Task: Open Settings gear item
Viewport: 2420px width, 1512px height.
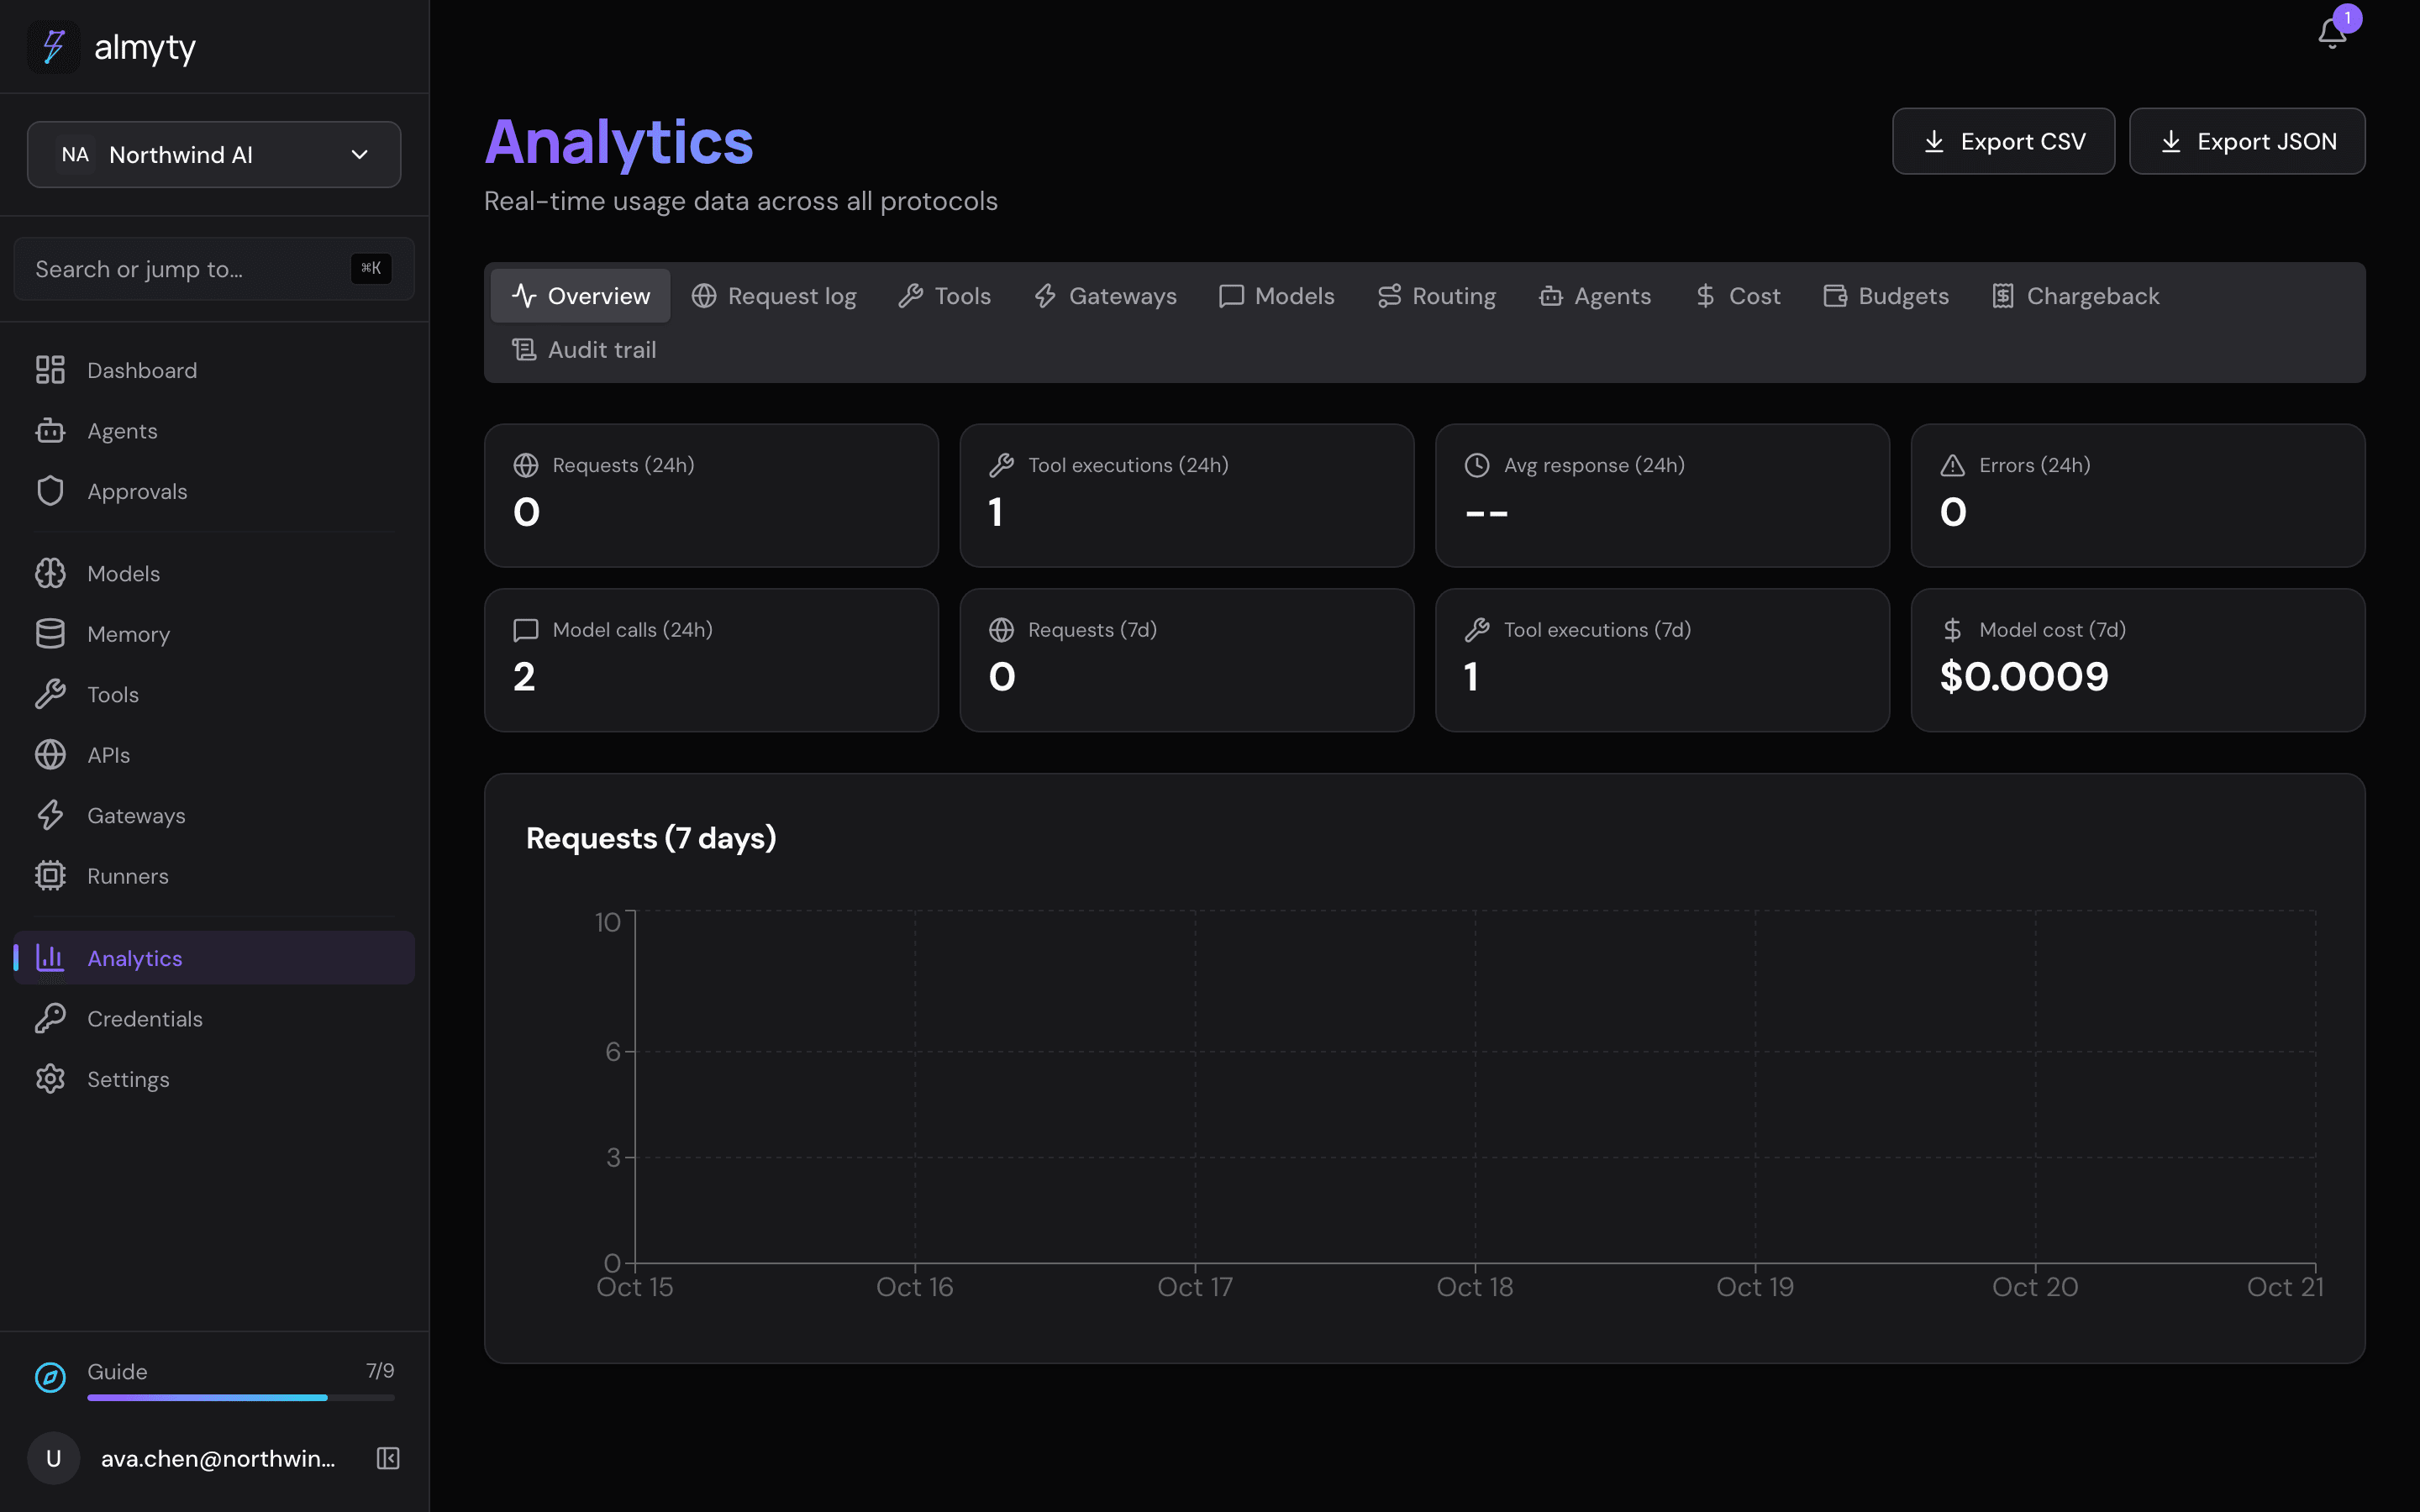Action: coord(214,1079)
